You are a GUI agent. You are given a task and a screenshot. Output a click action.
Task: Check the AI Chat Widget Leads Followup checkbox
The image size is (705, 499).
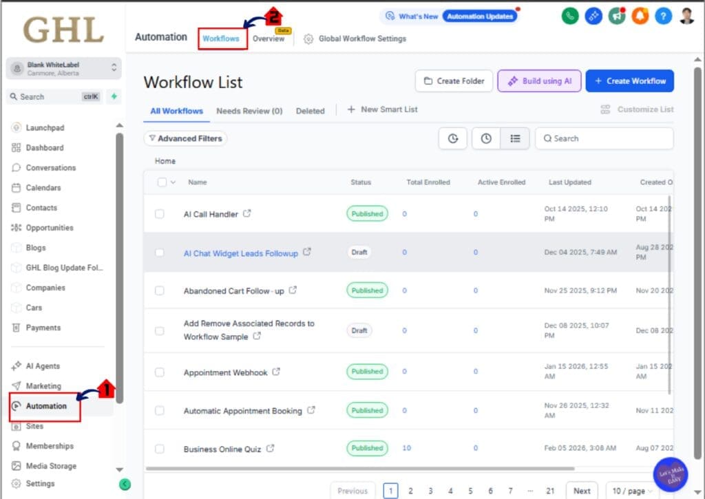[160, 253]
